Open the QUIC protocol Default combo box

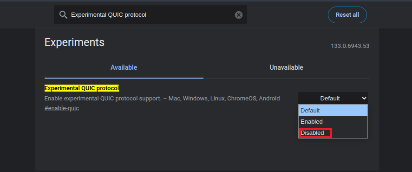[x=333, y=99]
